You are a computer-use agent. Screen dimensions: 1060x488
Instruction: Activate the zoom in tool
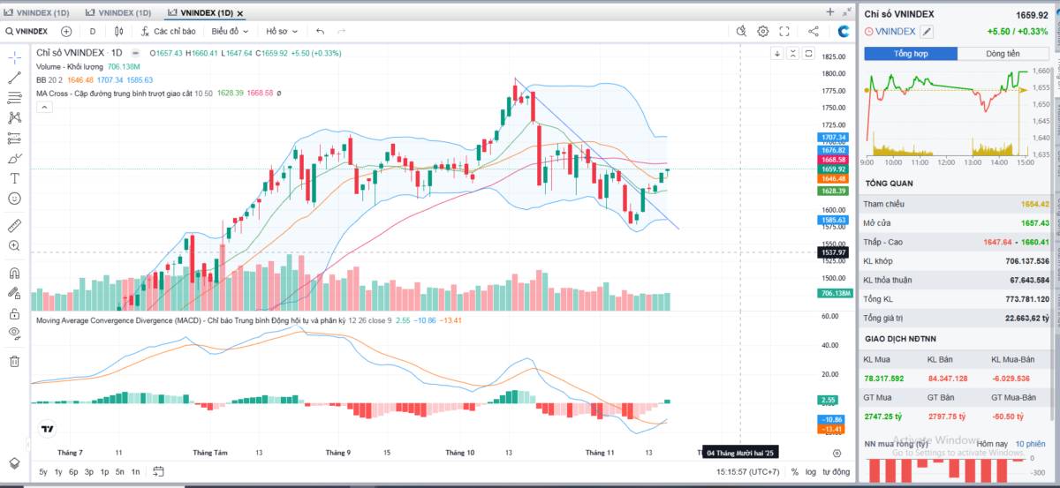point(14,245)
